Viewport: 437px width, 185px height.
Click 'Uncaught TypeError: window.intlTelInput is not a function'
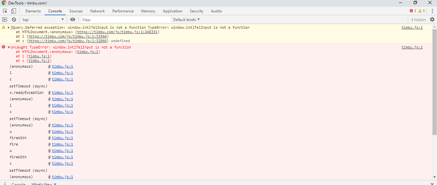[71, 47]
